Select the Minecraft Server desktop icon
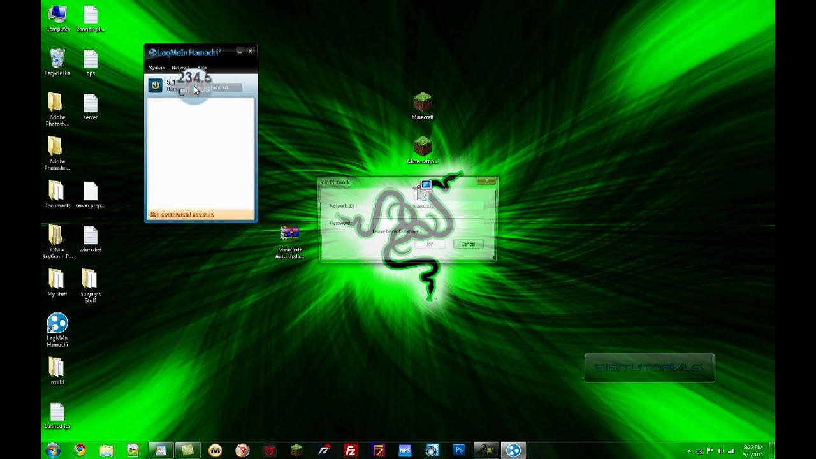 (423, 151)
